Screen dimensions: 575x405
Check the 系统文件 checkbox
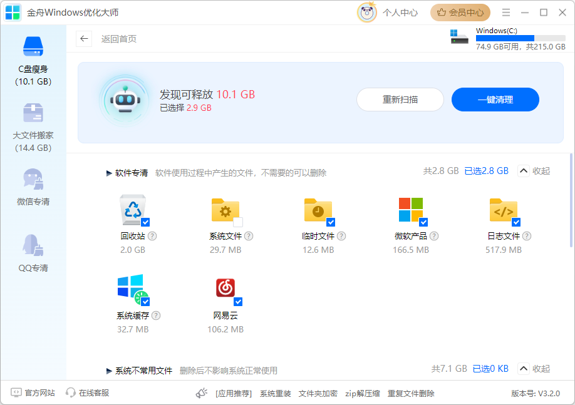238,222
